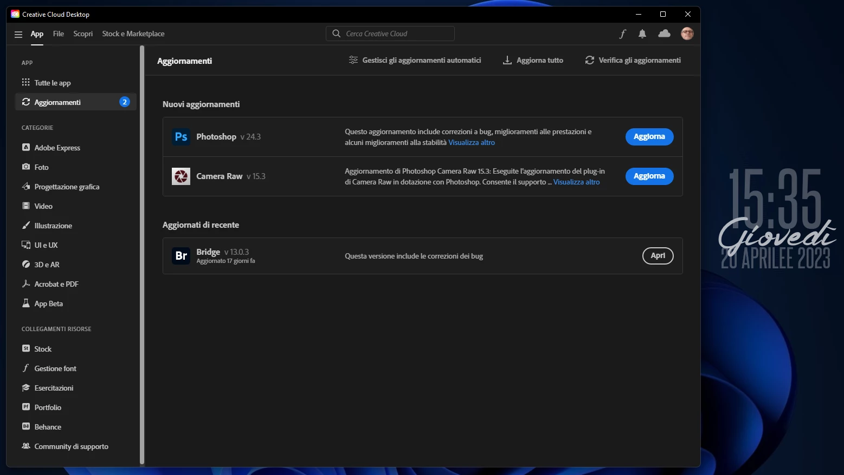
Task: Open the UI e UX category
Action: coord(75,245)
